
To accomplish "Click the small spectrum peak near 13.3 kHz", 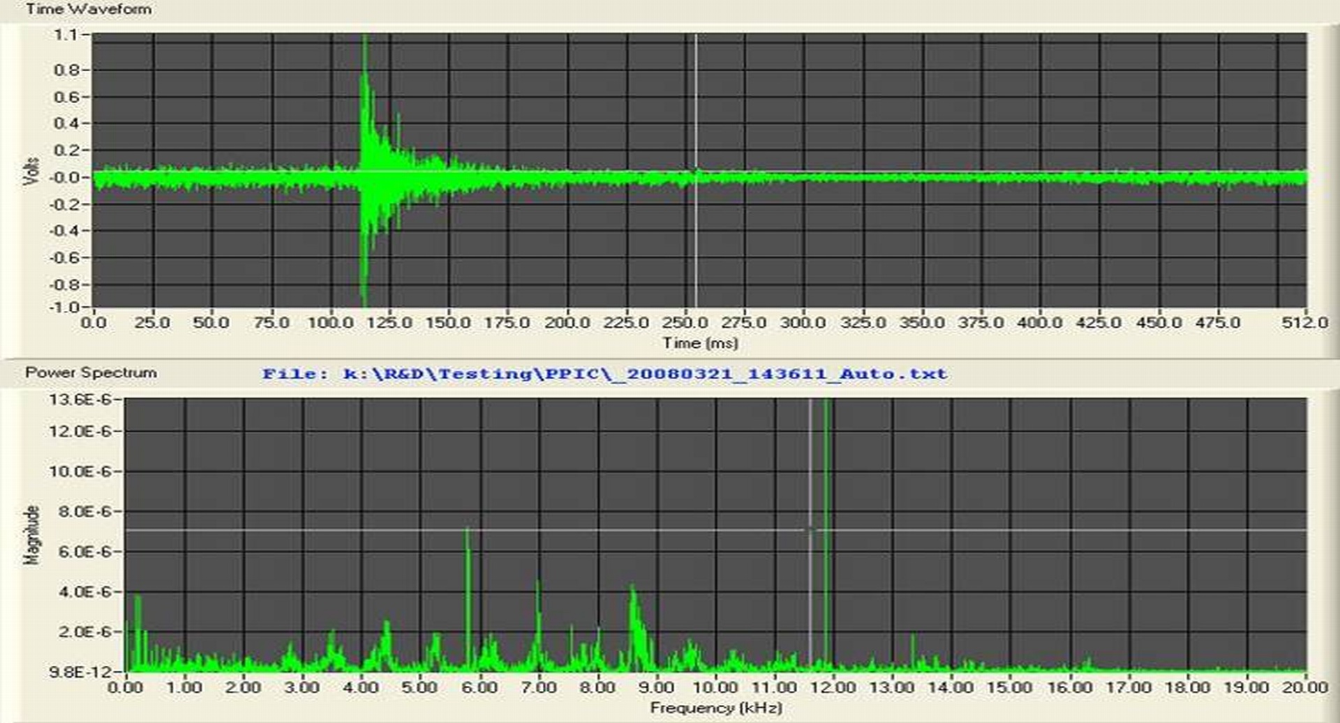I will 912,645.
